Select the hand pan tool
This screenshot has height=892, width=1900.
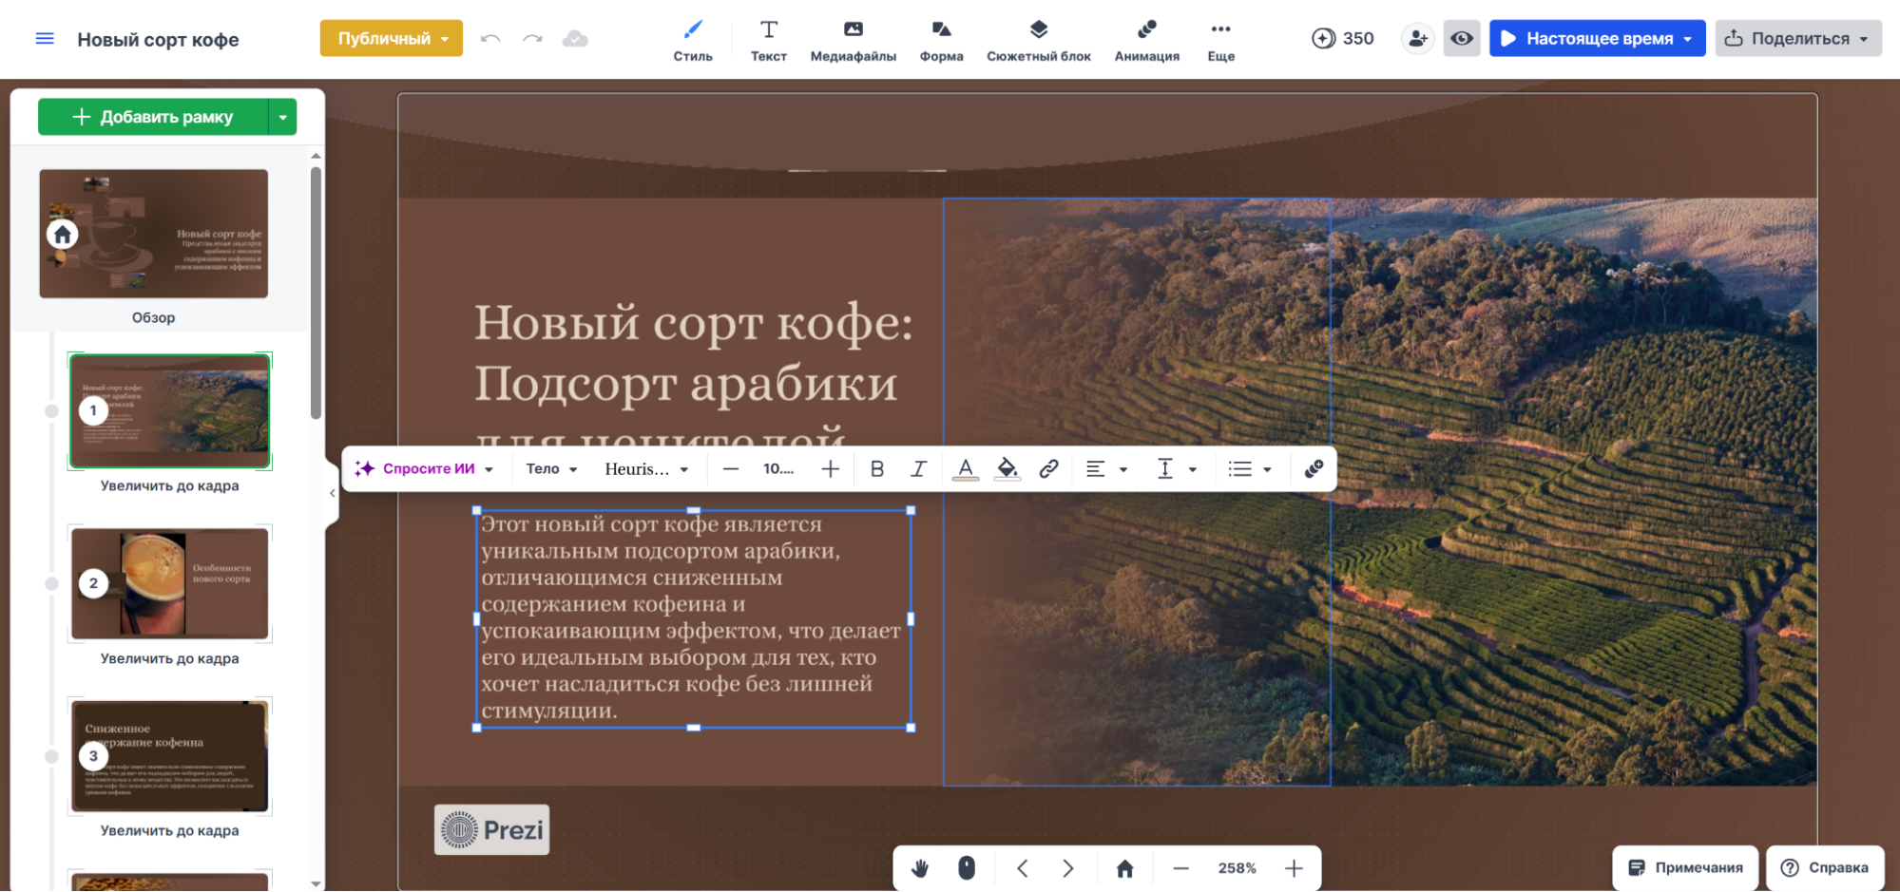pyautogui.click(x=919, y=868)
